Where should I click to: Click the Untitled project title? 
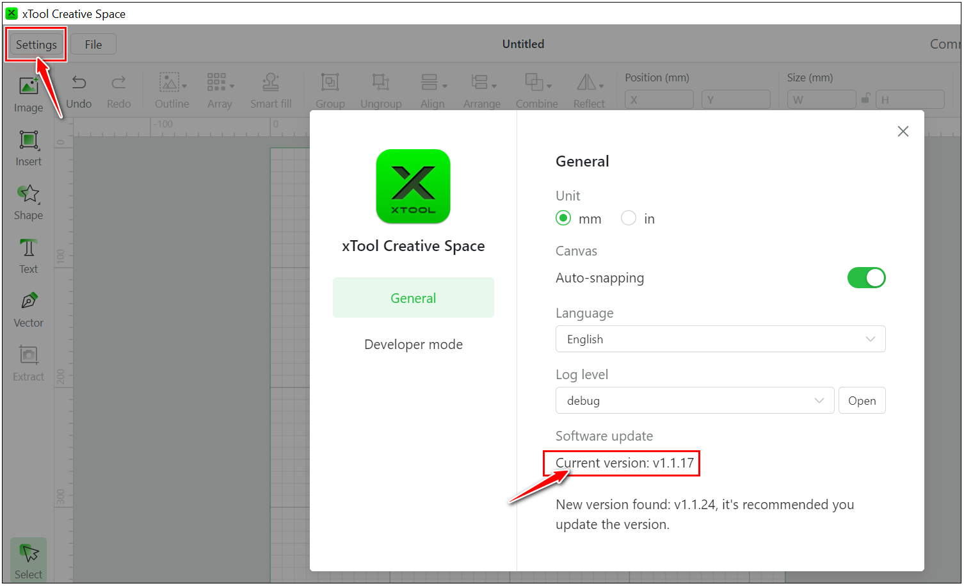(523, 44)
